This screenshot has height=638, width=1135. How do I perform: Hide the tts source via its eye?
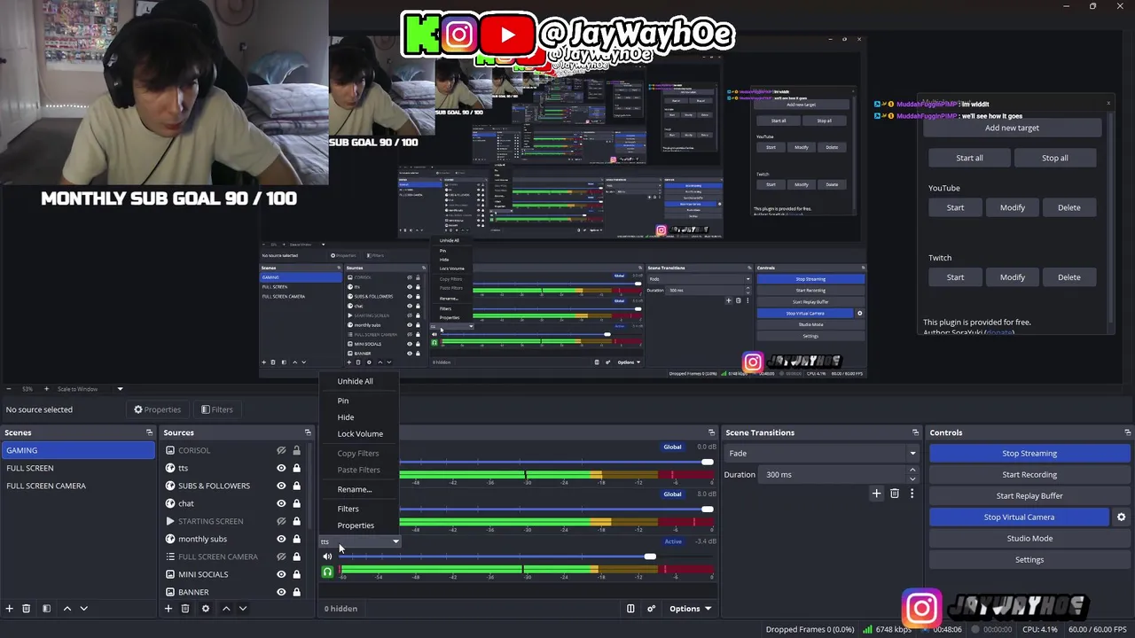(281, 468)
